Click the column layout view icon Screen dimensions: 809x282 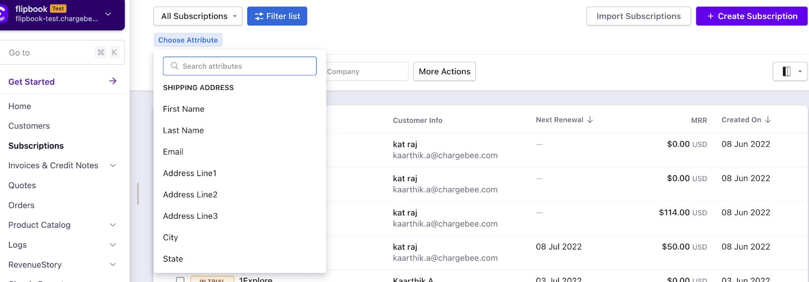[x=786, y=72]
